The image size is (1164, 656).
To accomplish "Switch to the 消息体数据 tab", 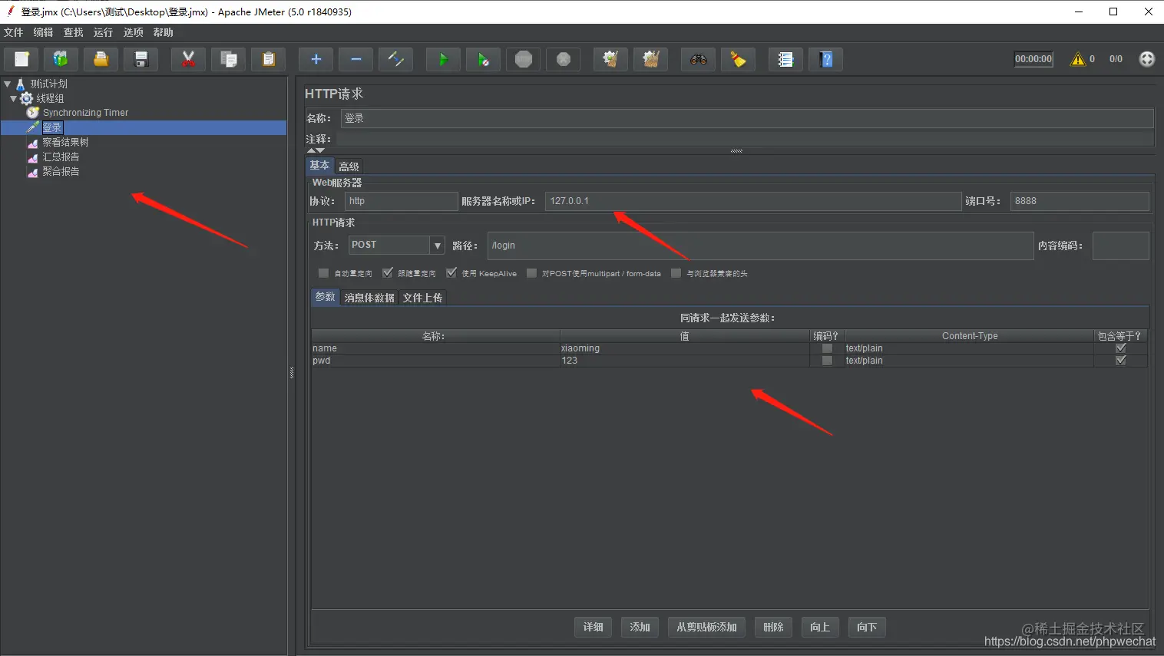I will (x=369, y=298).
